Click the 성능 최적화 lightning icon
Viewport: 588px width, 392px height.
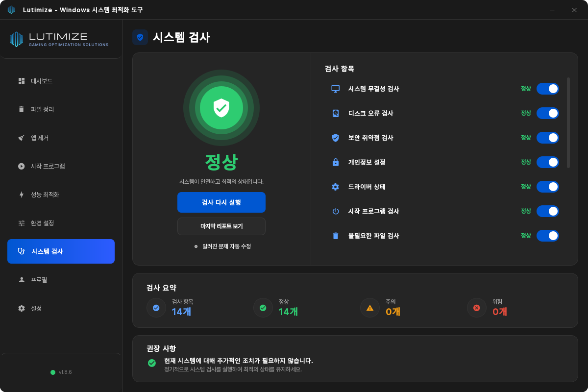[21, 195]
